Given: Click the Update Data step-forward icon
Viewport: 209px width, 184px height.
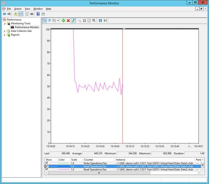Looking at the screenshot, I should (x=105, y=20).
